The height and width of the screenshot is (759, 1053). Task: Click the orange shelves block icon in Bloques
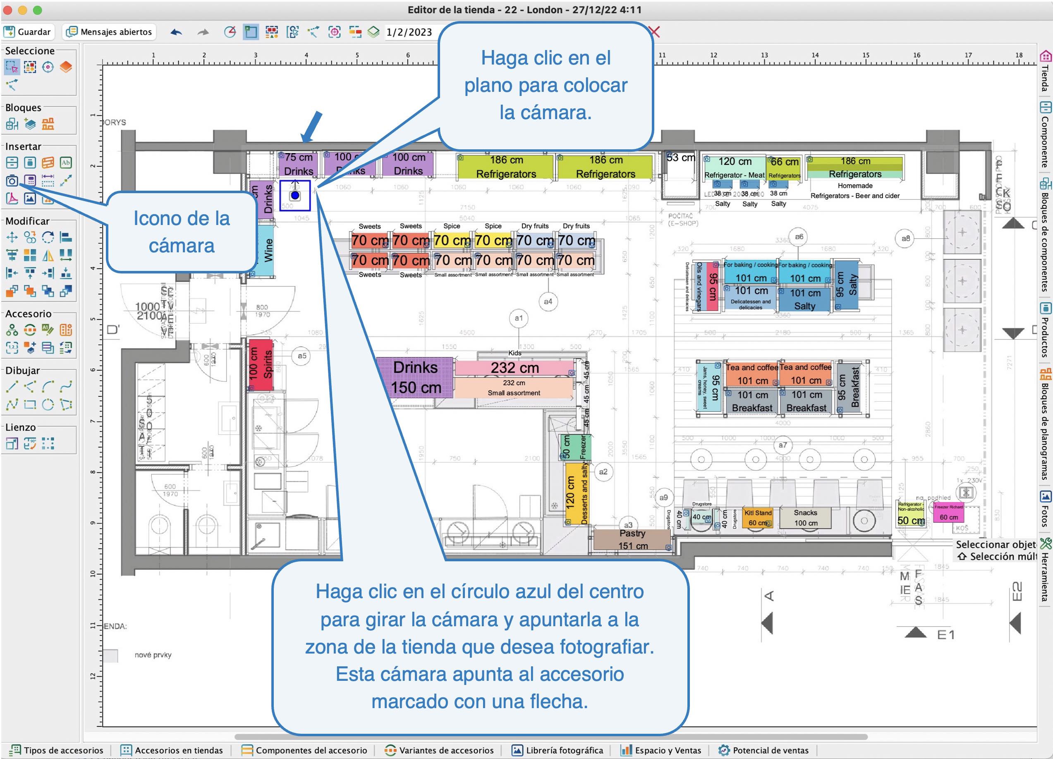pos(48,125)
